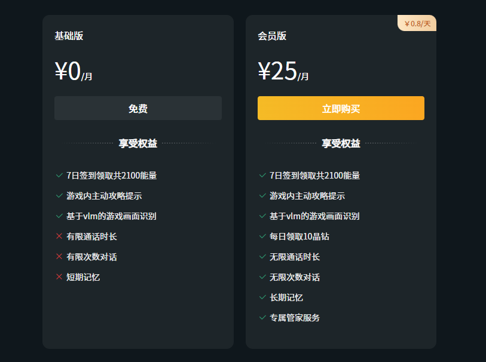This screenshot has width=486, height=362.
Task: Click the checkmark beside 长期记忆
Action: point(261,297)
